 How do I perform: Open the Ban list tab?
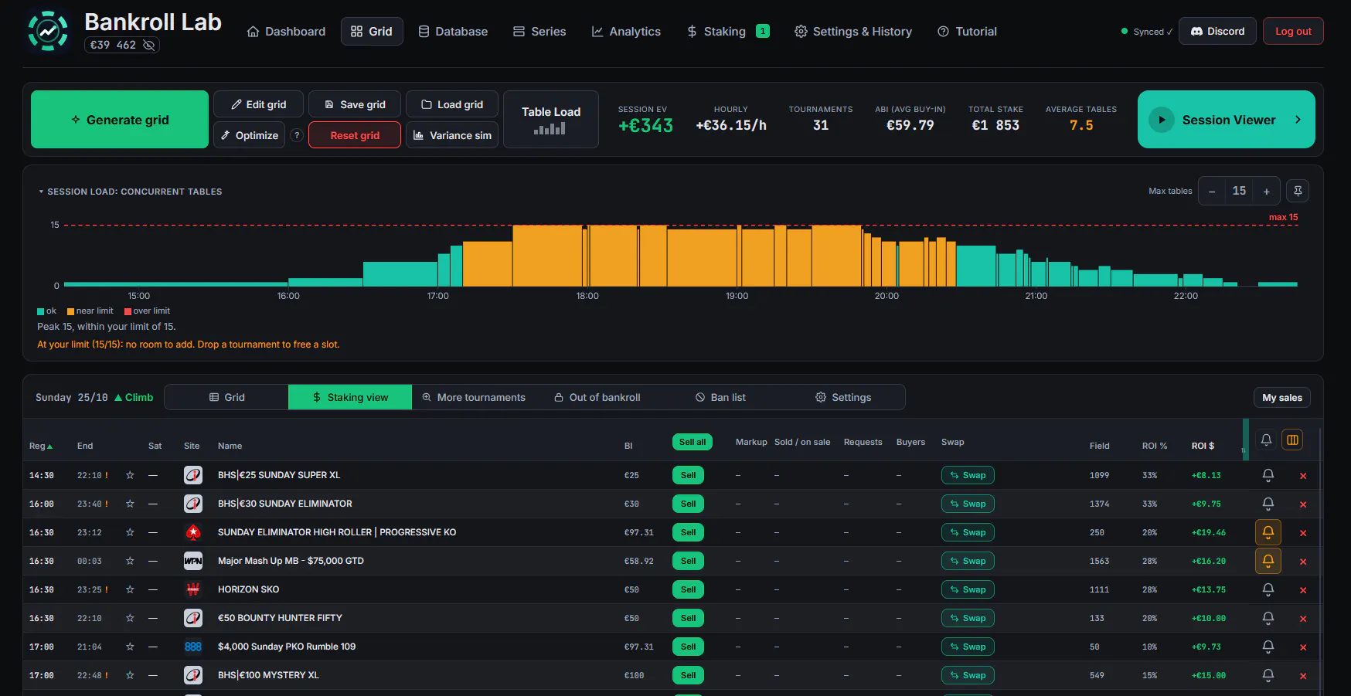(720, 397)
